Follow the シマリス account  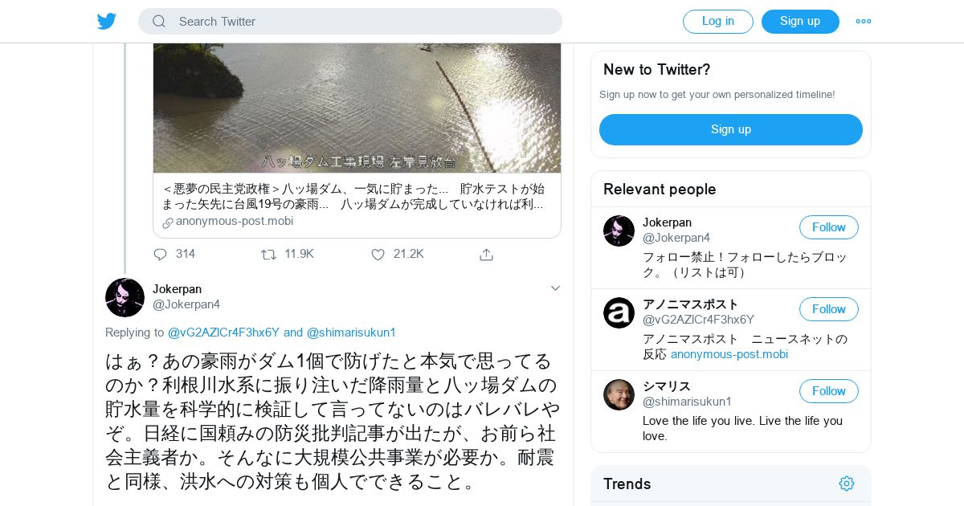point(829,391)
